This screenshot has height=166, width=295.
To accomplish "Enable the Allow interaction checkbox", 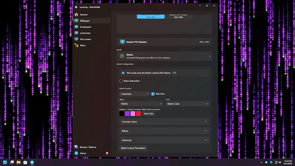I will tap(121, 81).
